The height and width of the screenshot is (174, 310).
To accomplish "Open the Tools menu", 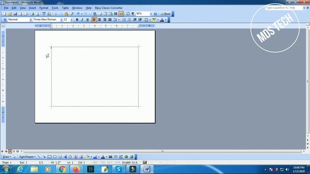I will (x=55, y=8).
